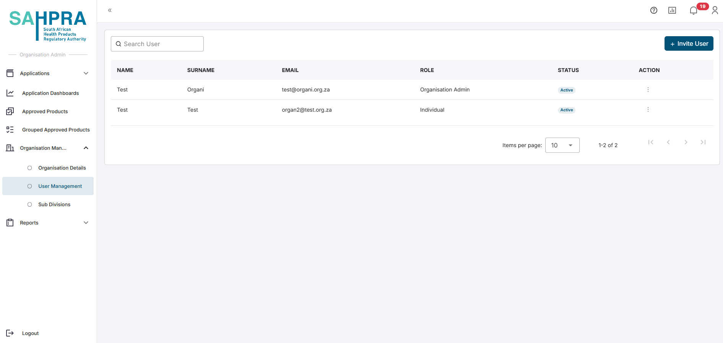Click surname Organi cell
Viewport: 723px width, 343px height.
[x=195, y=90]
